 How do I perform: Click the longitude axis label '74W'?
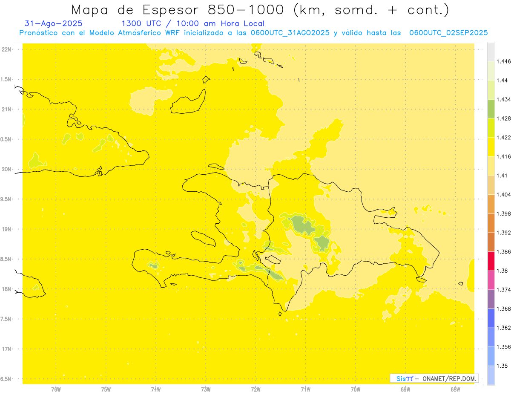[x=156, y=389]
